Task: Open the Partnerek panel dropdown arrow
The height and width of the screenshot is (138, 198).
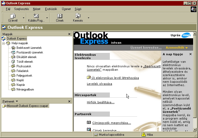Action: tap(17, 102)
